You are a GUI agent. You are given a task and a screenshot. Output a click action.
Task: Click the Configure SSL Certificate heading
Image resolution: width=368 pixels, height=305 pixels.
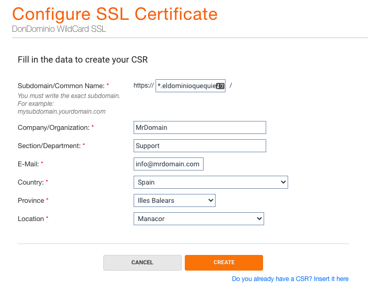point(115,14)
